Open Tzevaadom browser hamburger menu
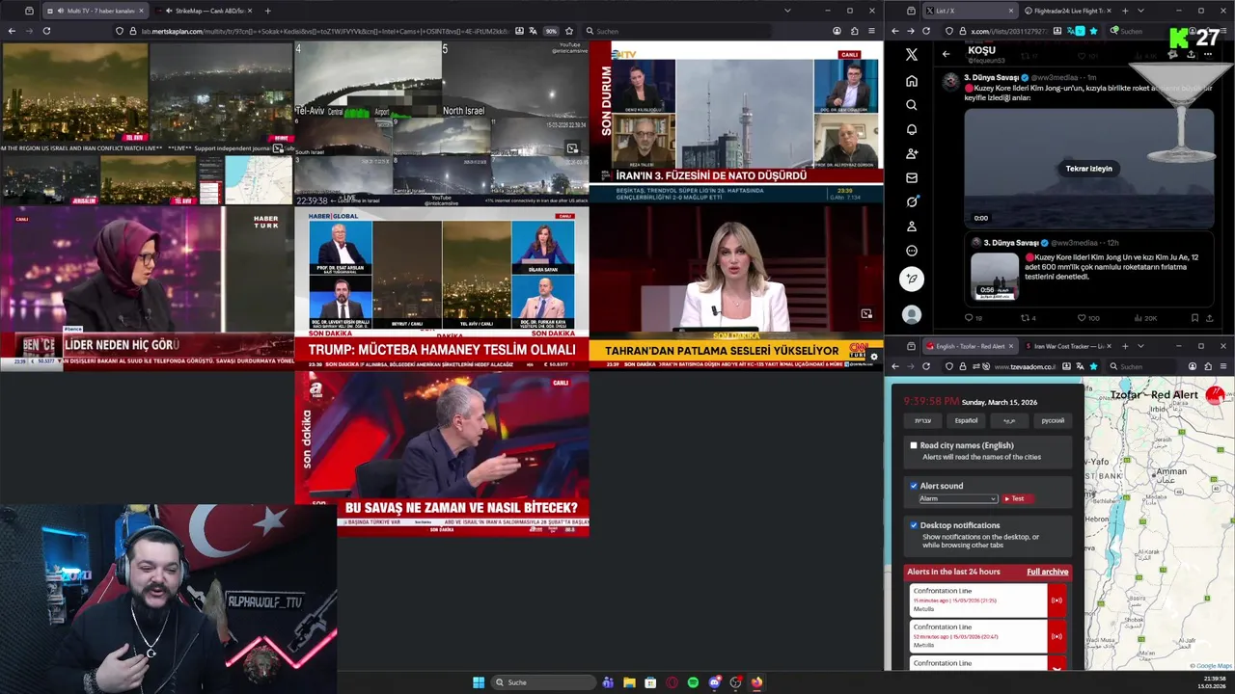 [x=1223, y=366]
